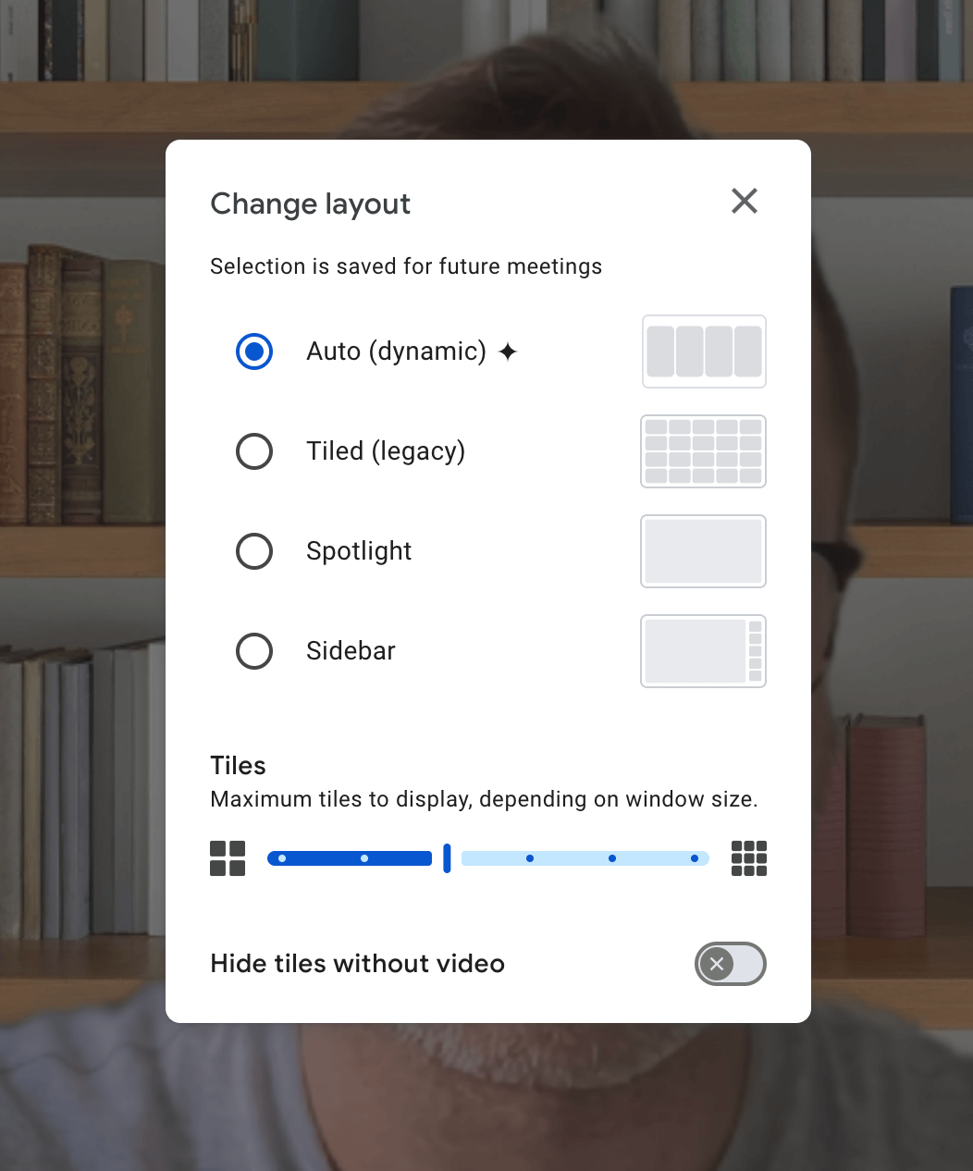Choose the Spotlight radio button
This screenshot has height=1171, width=973.
click(x=254, y=551)
